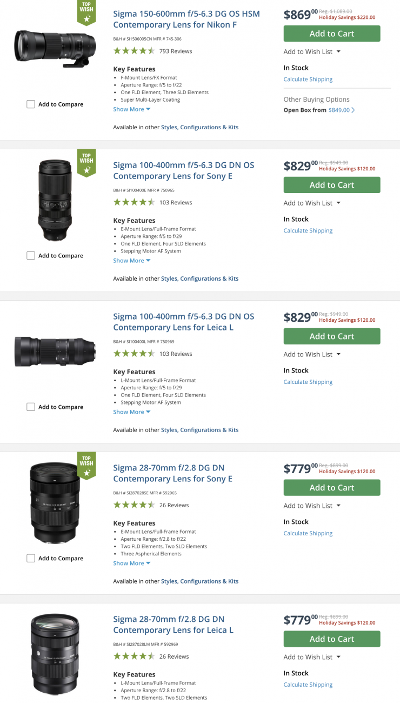
Task: Click star rating for 28-70mm Sony E lens
Action: pyautogui.click(x=134, y=505)
